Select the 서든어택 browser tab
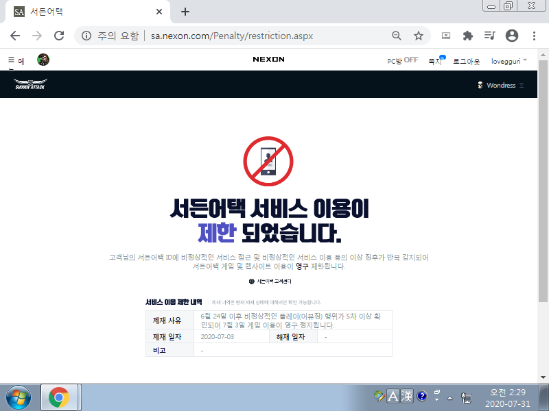The image size is (549, 411). [x=82, y=12]
